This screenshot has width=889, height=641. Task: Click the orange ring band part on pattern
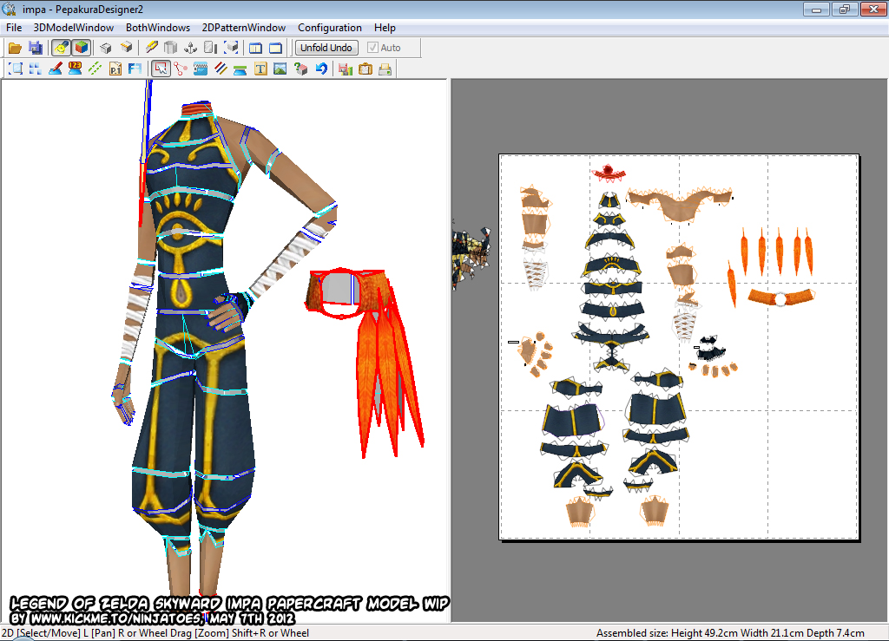[780, 298]
